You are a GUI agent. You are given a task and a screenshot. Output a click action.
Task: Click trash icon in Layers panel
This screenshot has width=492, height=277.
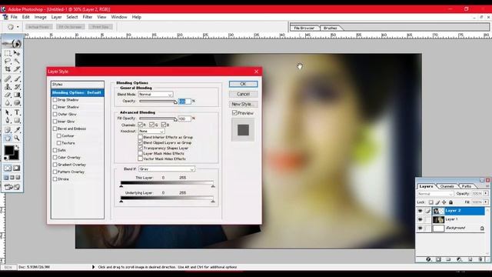point(480,259)
